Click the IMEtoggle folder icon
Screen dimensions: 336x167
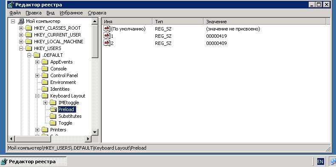point(53,103)
